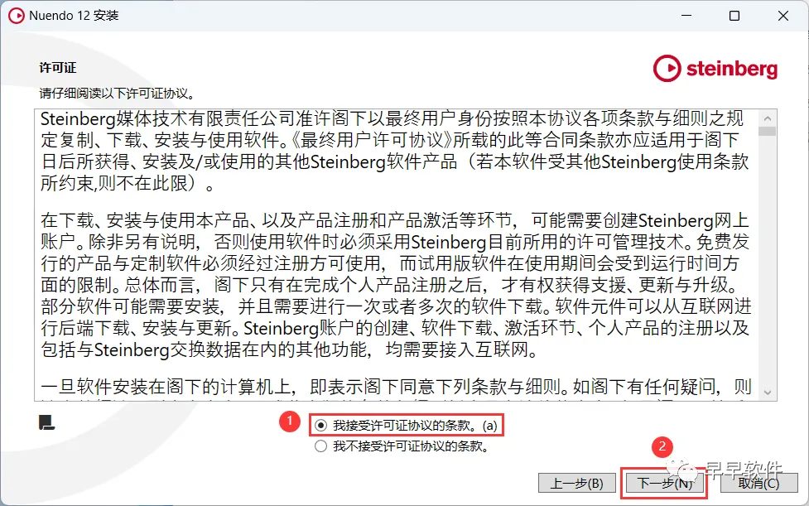Screen dimensions: 809x506
Task: Click inside the license agreement text box
Action: pyautogui.click(x=397, y=255)
